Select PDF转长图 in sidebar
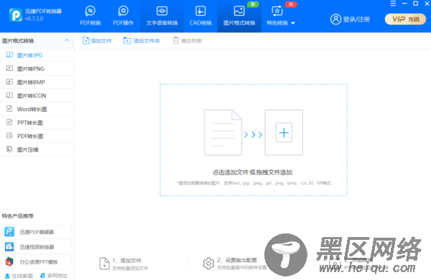 click(x=37, y=136)
